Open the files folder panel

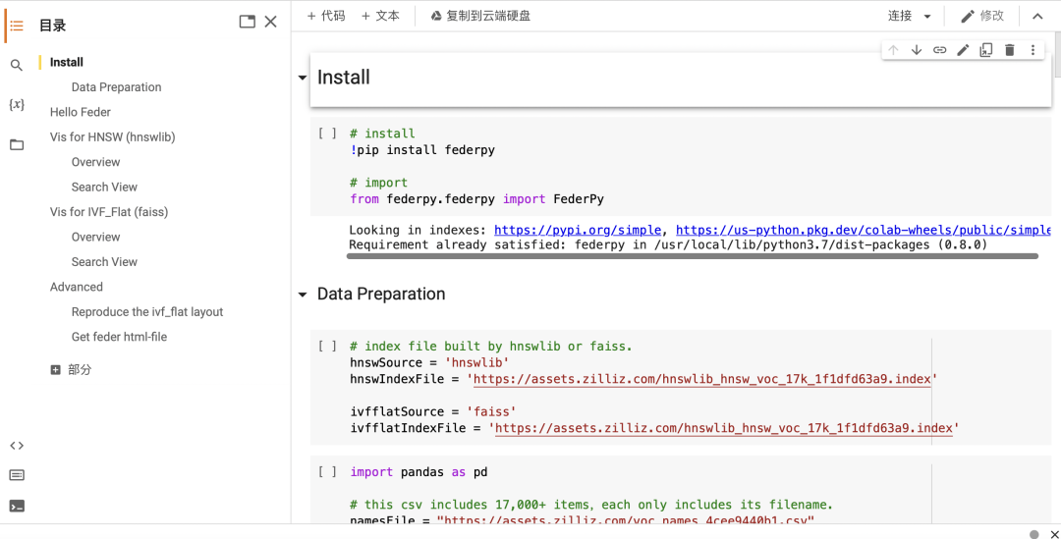click(17, 144)
